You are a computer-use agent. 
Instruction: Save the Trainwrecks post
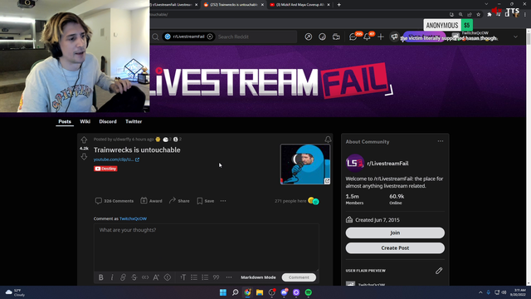coord(206,201)
